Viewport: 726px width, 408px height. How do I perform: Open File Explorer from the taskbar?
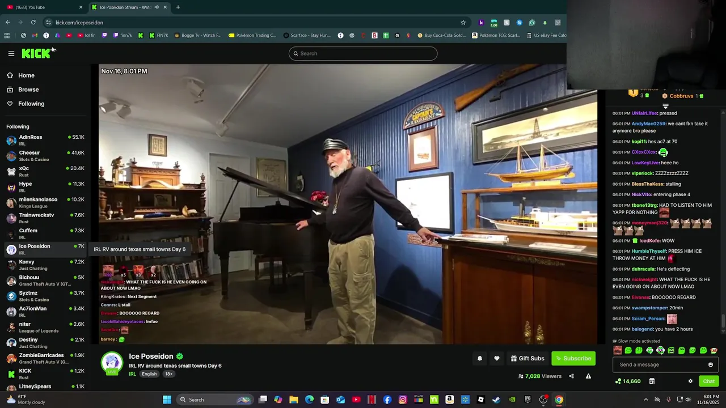pos(294,399)
